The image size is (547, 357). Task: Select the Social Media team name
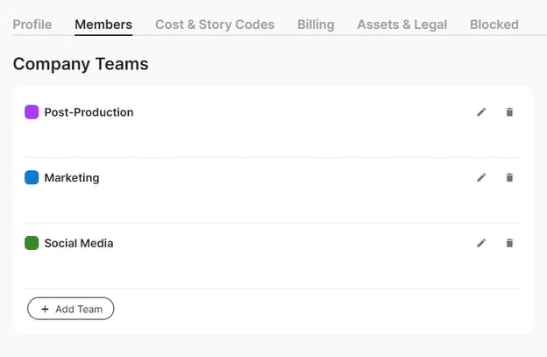click(x=79, y=243)
